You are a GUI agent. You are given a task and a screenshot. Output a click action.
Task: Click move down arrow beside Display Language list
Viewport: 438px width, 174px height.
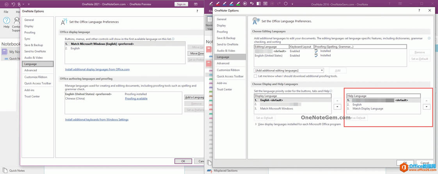click(x=337, y=107)
